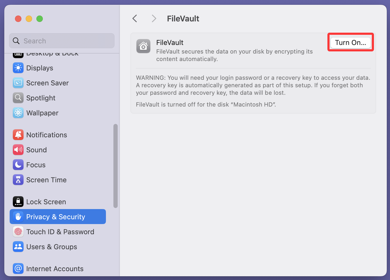
Task: Select the Wallpaper flower icon
Action: click(18, 113)
